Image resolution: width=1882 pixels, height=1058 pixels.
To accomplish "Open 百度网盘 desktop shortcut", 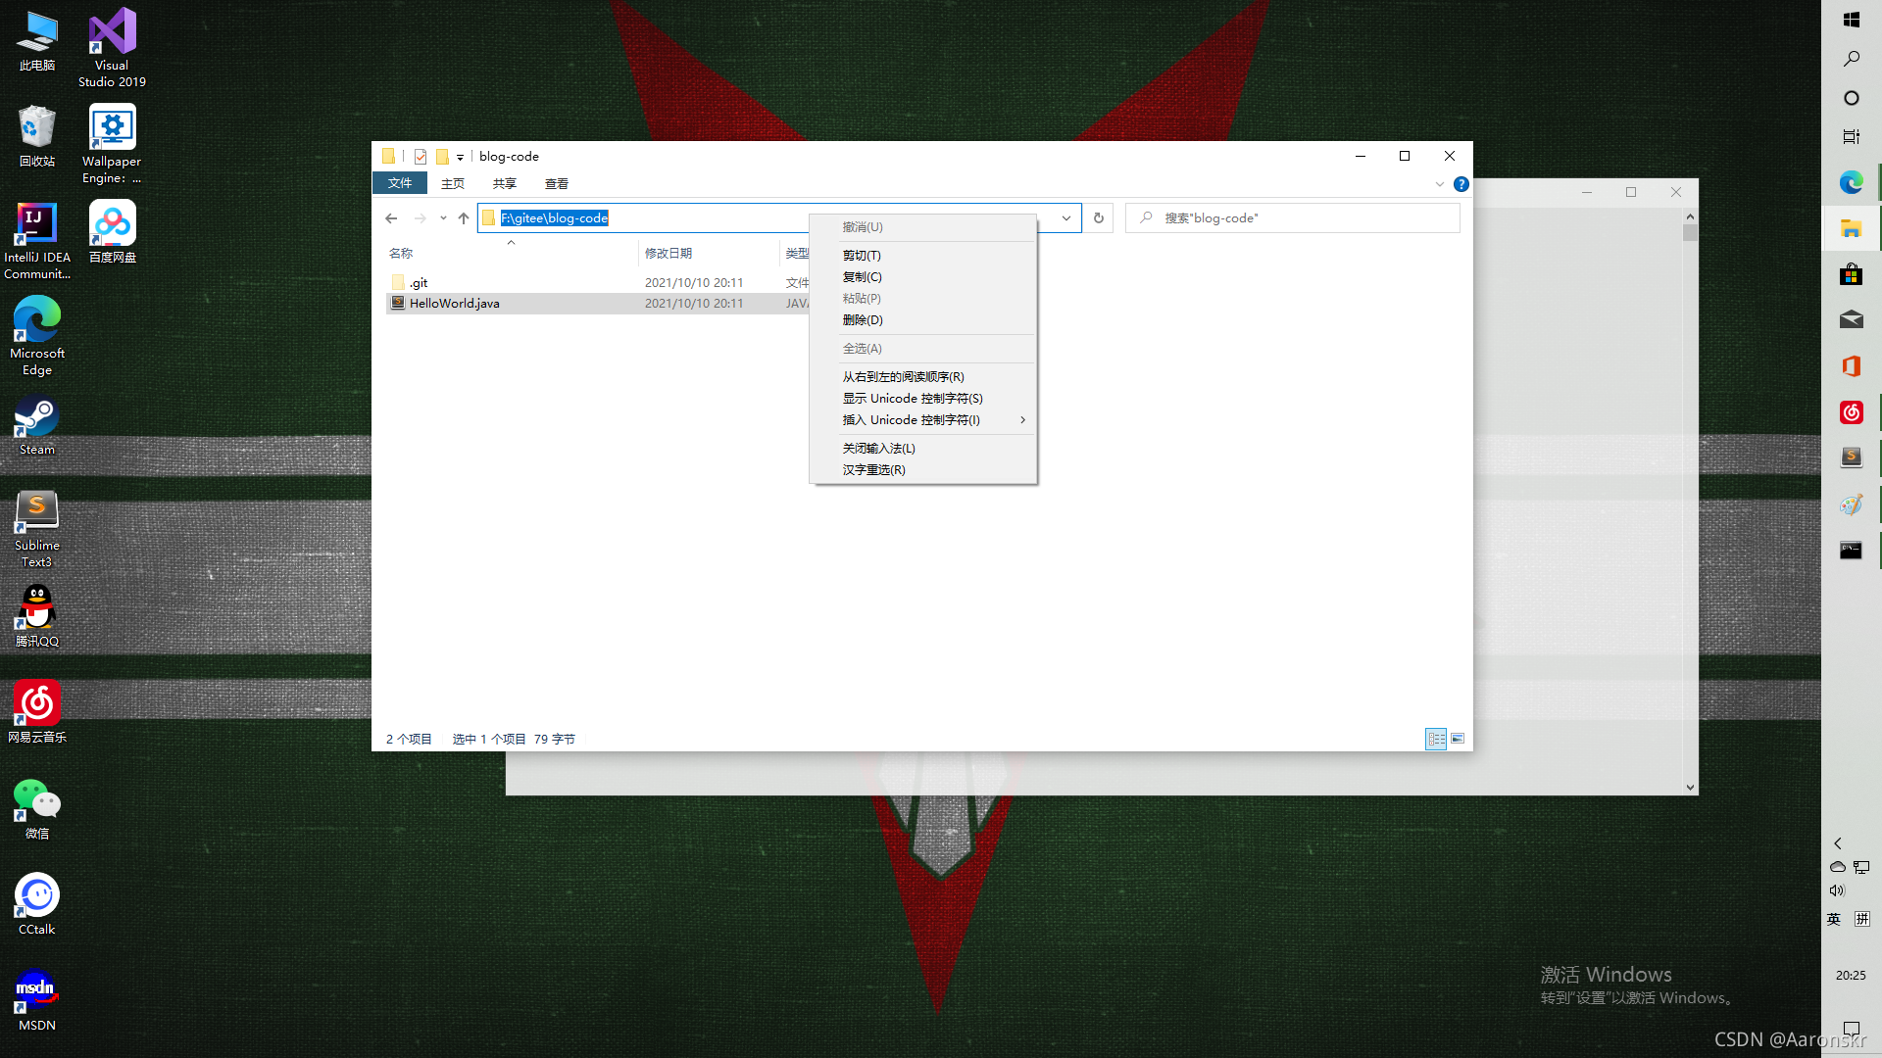I will (112, 232).
